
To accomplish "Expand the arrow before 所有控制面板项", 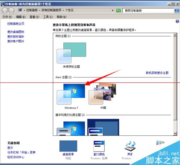I will click(40, 10).
